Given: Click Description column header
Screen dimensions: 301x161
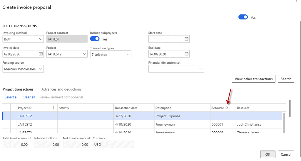Looking at the screenshot, I should coord(182,108).
